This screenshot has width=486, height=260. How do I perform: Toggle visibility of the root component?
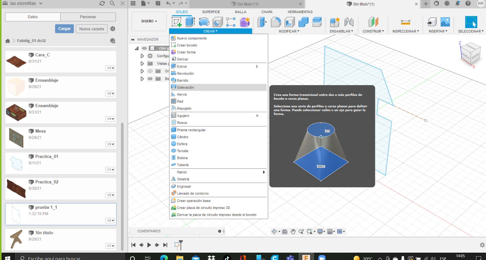(144, 48)
